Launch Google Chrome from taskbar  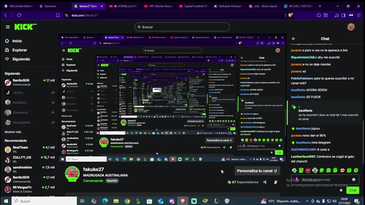[x=127, y=201]
